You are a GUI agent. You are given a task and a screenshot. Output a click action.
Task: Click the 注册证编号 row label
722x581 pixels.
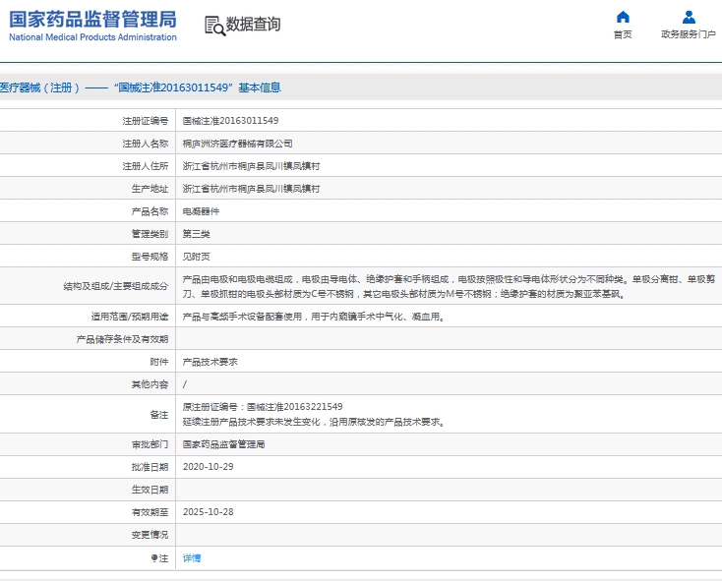(146, 121)
